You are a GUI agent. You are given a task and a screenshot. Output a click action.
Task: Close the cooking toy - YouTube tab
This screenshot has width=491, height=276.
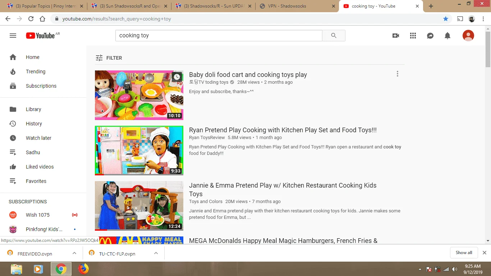pyautogui.click(x=418, y=6)
